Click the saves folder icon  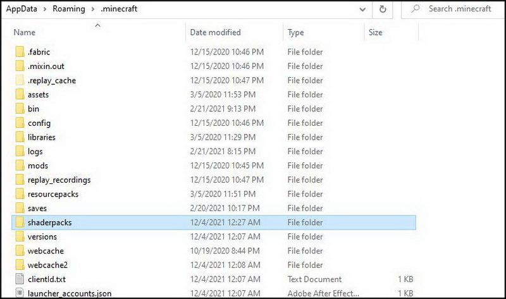pyautogui.click(x=20, y=208)
